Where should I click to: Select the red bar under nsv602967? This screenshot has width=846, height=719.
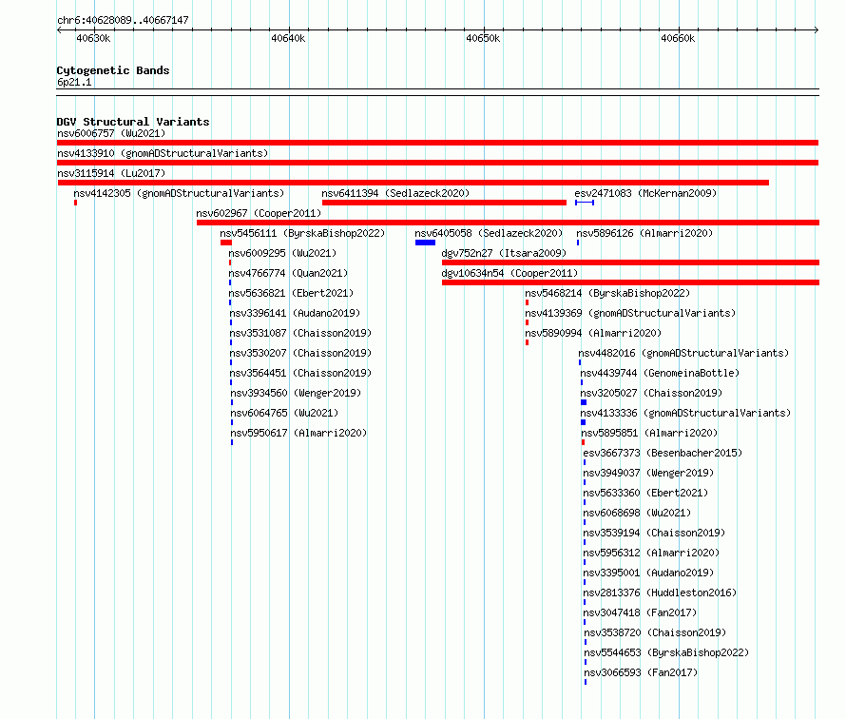point(508,223)
